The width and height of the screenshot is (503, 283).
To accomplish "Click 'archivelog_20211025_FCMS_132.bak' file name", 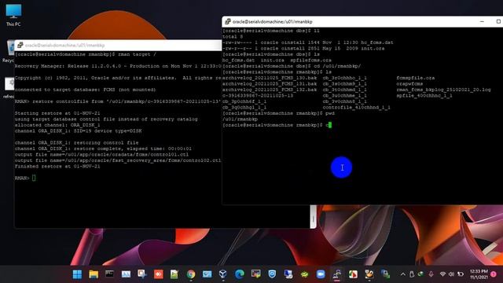I will tap(270, 90).
